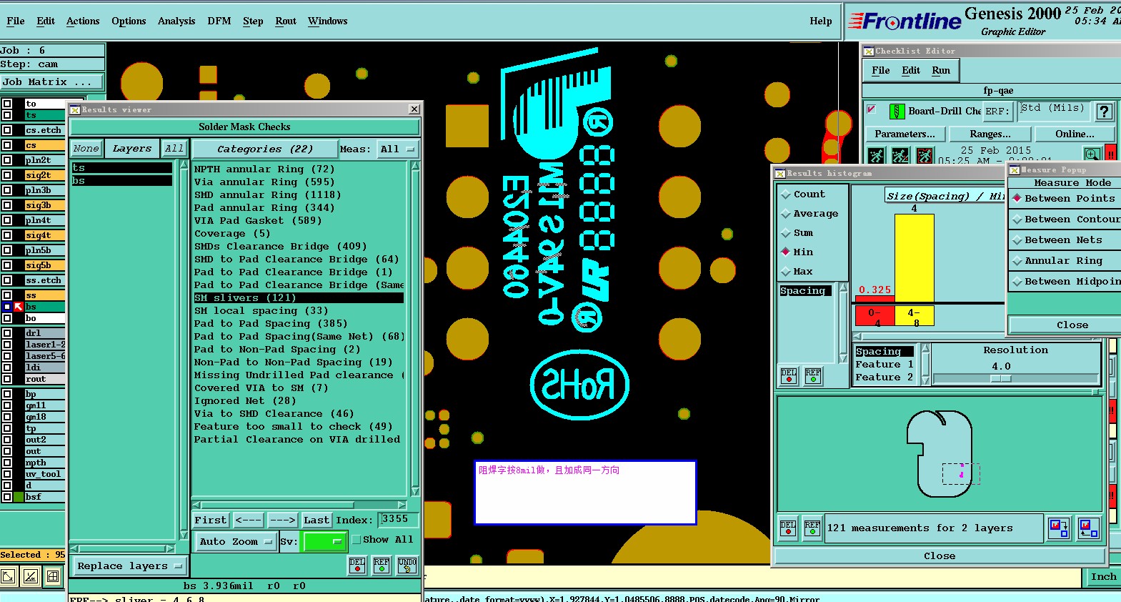Click down arrow of Feature list scrollbar
The height and width of the screenshot is (602, 1121).
(925, 380)
